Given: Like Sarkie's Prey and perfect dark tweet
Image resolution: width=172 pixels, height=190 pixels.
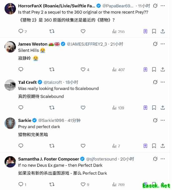Looking at the screenshot, I should [83, 146].
